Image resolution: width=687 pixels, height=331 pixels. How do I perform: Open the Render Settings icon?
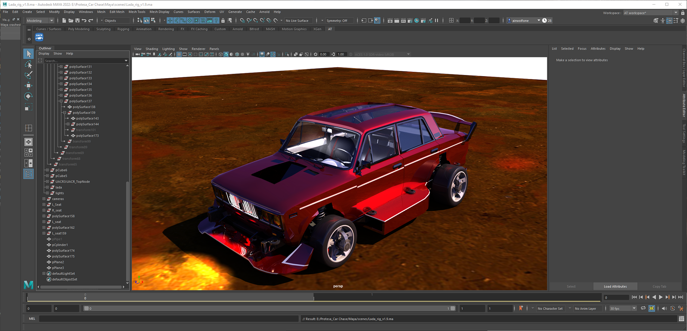pyautogui.click(x=410, y=21)
